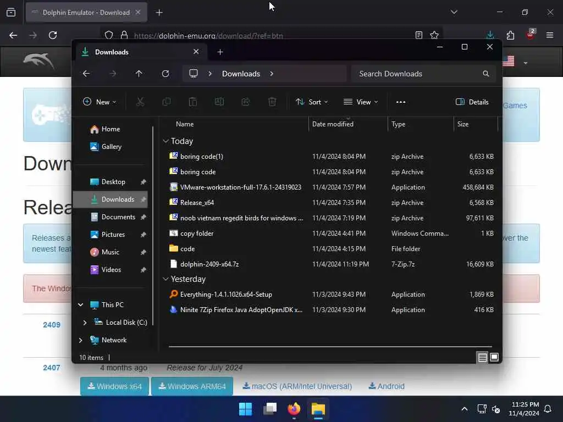This screenshot has width=563, height=422.
Task: Open Firefox hamburger application menu
Action: [550, 35]
